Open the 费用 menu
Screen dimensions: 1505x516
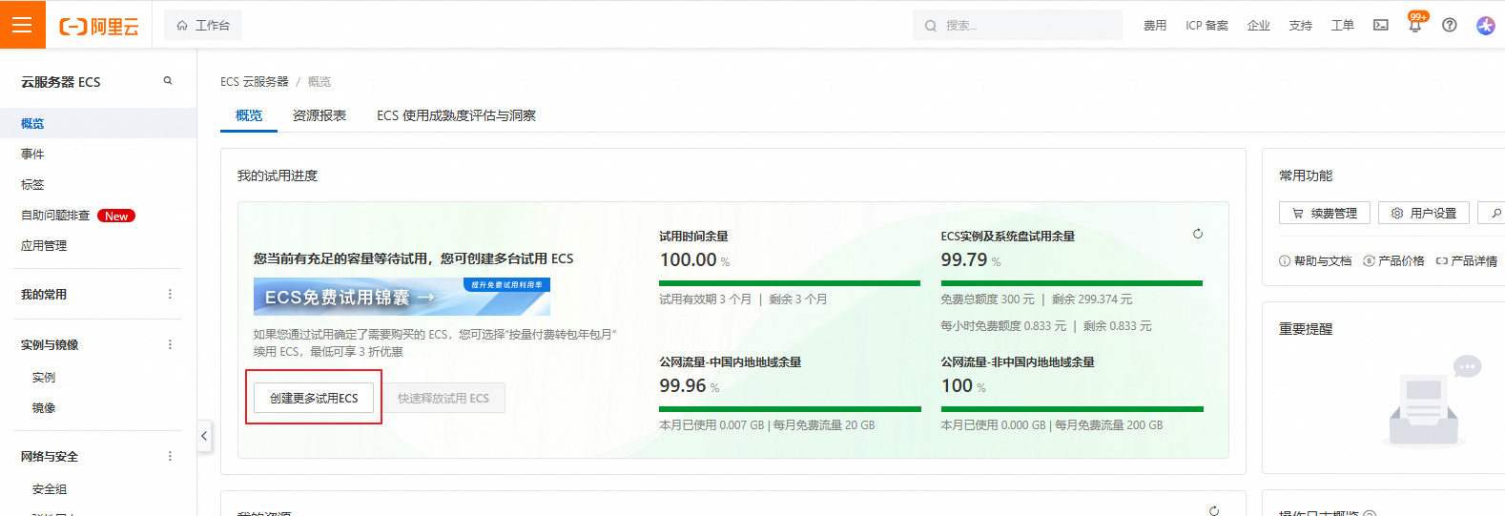click(1155, 26)
